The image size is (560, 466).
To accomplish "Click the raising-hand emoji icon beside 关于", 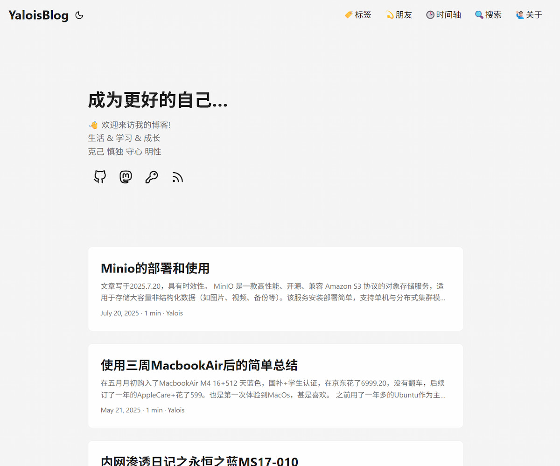I will point(519,14).
